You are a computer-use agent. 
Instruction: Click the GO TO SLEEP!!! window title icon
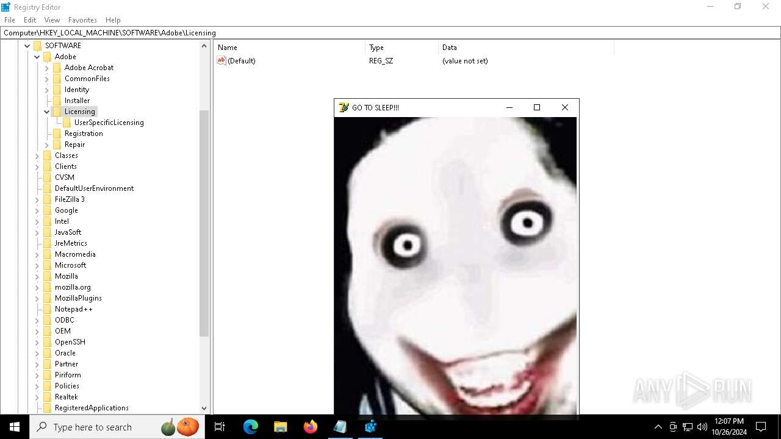coord(344,107)
